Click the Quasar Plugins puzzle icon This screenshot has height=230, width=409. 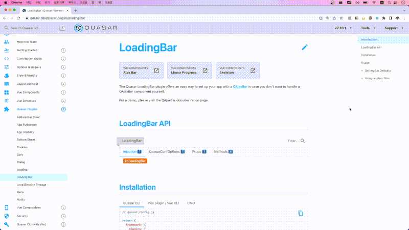click(7, 109)
